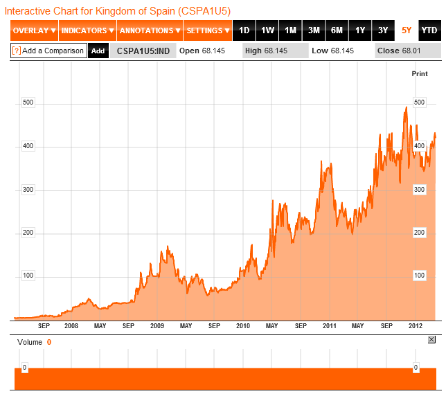Select the 3Y time range
This screenshot has width=446, height=396.
[383, 30]
